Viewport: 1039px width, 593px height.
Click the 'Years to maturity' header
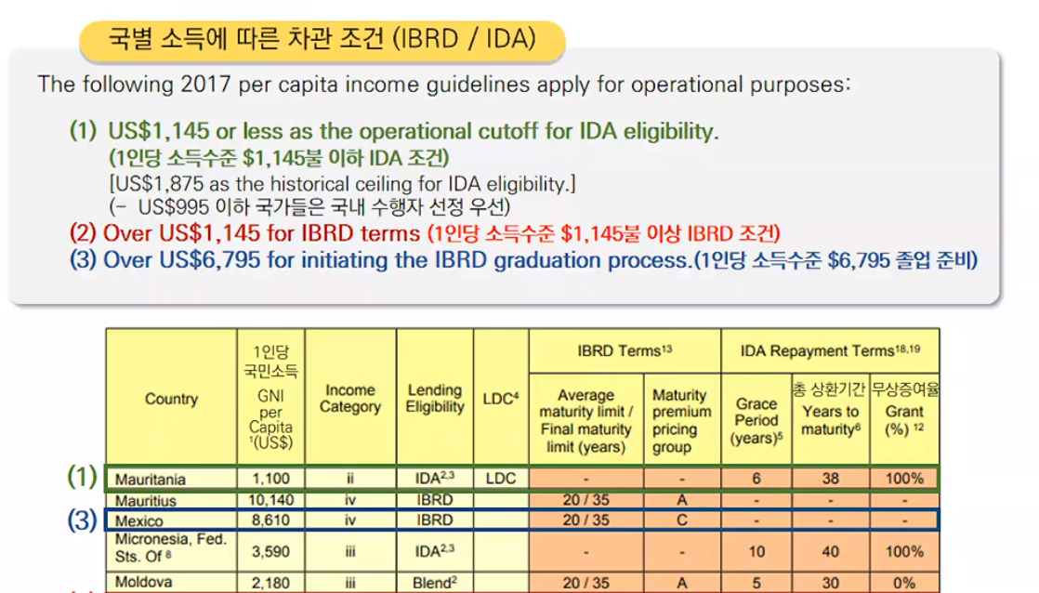pyautogui.click(x=830, y=421)
